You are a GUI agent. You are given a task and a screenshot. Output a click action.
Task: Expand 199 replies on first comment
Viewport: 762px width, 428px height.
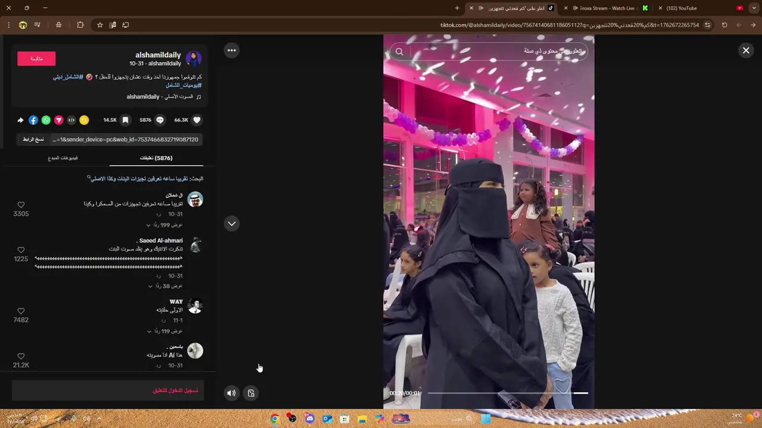pos(164,225)
